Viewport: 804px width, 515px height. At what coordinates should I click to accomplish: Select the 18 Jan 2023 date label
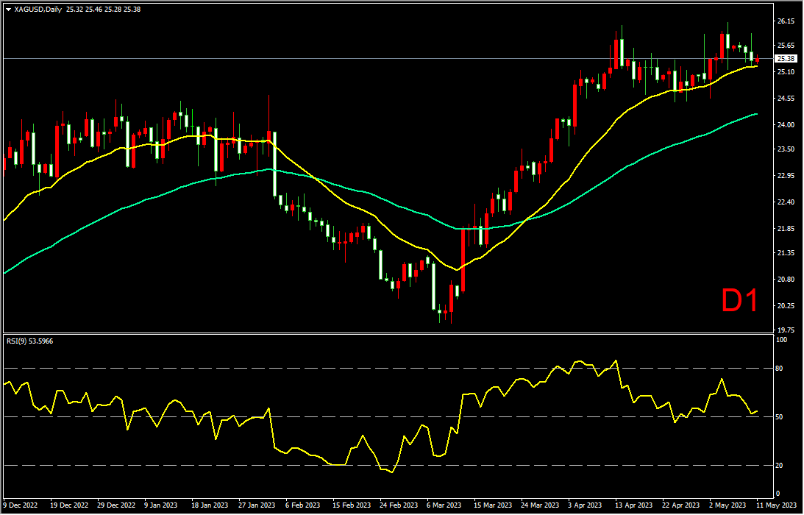(210, 505)
